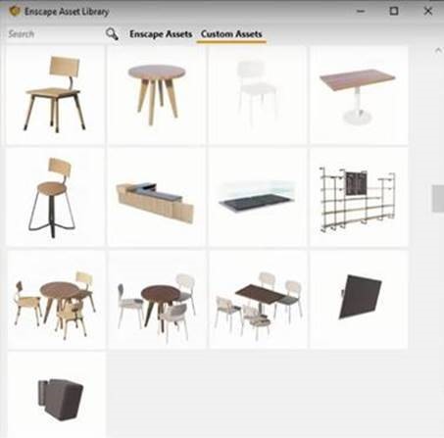Switch to the Enscape Assets tab
Image resolution: width=444 pixels, height=438 pixels.
161,34
